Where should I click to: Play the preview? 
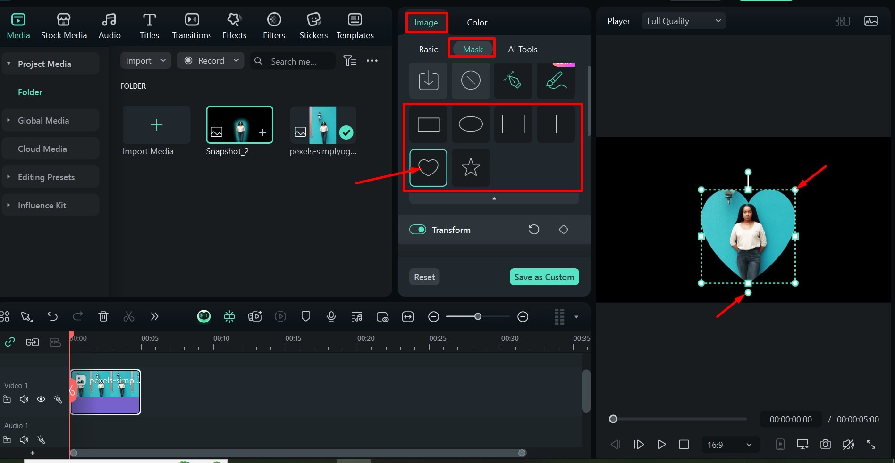(x=661, y=444)
